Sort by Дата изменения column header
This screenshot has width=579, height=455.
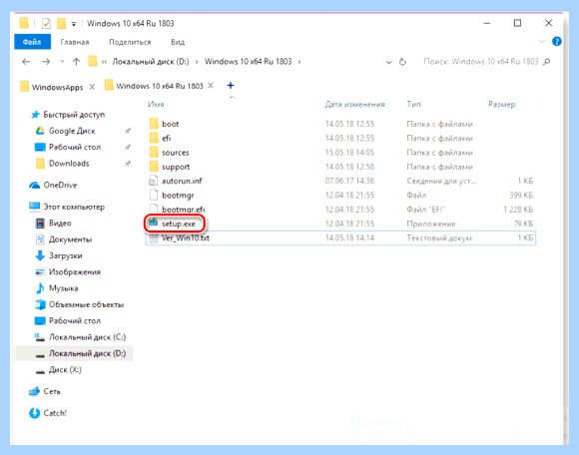tap(354, 105)
